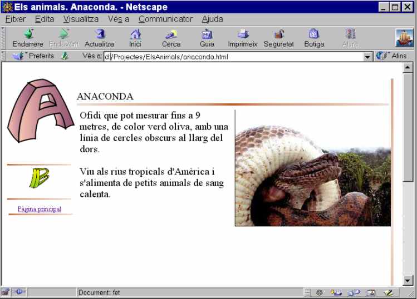Screen dimensions: 417x299
Task: Open the Afins related sites menu
Action: pos(392,56)
